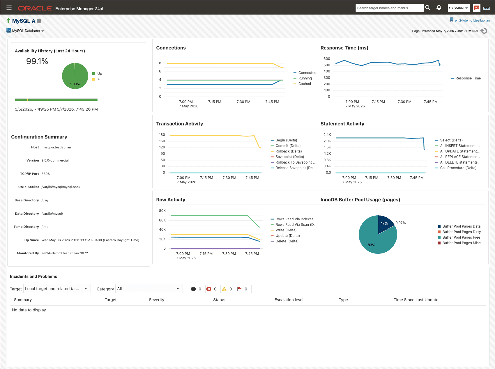The height and width of the screenshot is (369, 495).
Task: Toggle Buffer Pool Pages Free legend
Action: 459,237
